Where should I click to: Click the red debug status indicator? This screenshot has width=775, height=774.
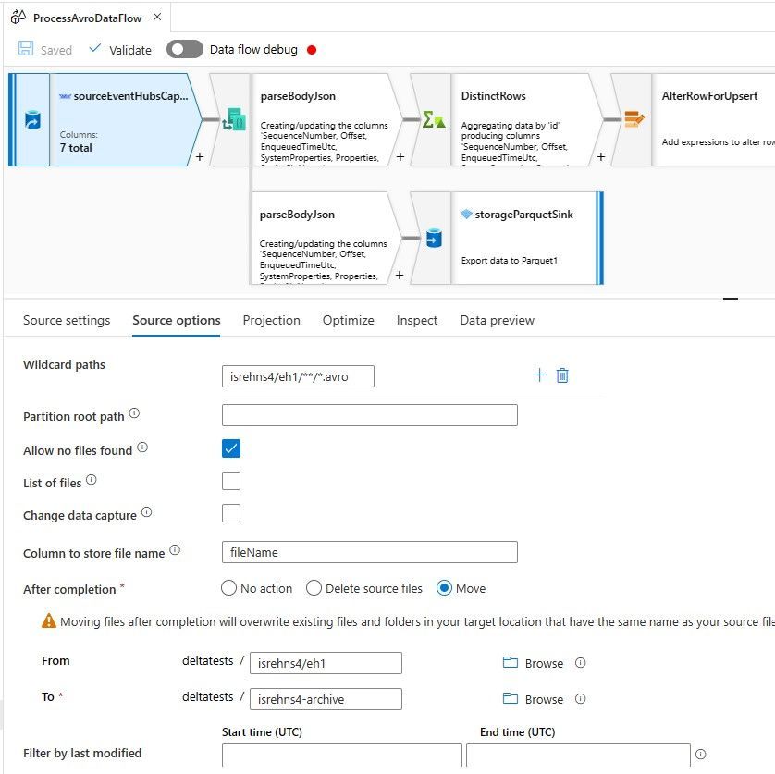click(x=312, y=50)
